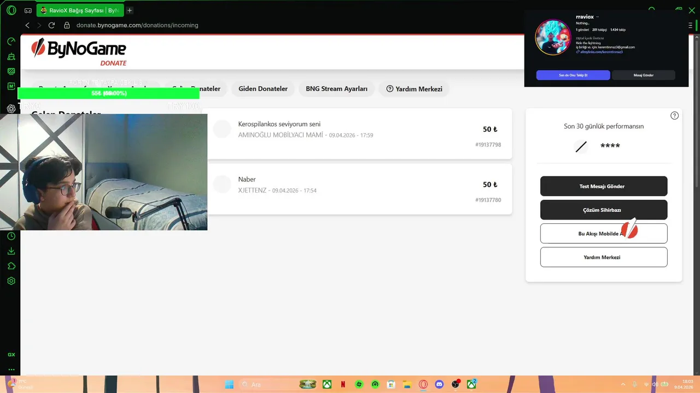
Task: Open ChatGPT from the sidebar
Action: coord(11,109)
